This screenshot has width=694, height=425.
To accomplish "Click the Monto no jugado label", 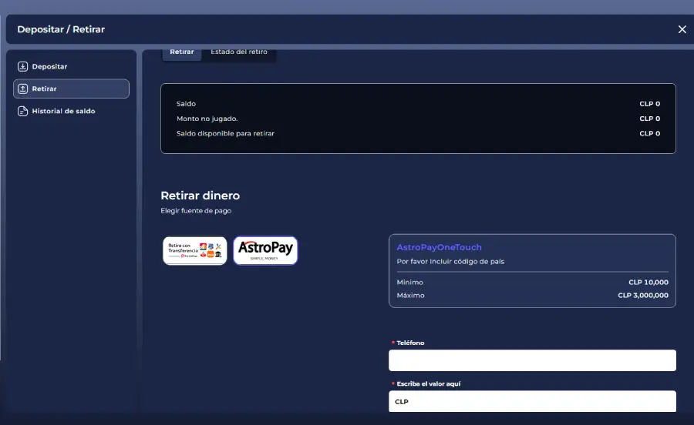I will [207, 119].
